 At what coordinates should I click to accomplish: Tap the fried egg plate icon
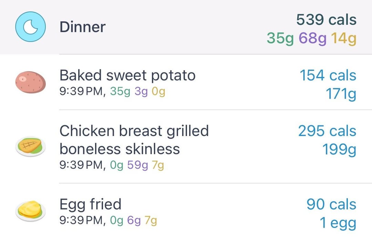point(30,211)
